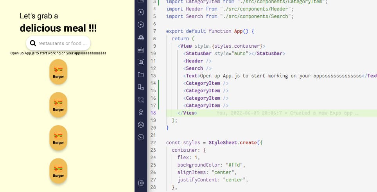Click the restaurants or food search field
377x192 pixels.
click(58, 43)
